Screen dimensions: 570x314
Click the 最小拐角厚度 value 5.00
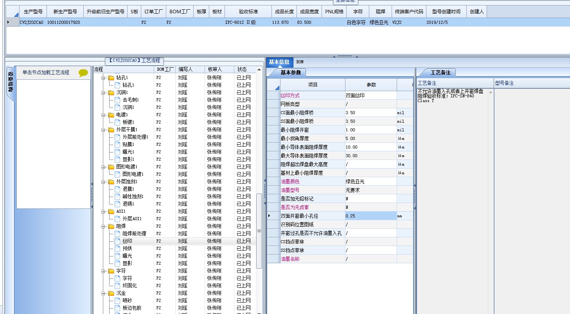click(371, 138)
